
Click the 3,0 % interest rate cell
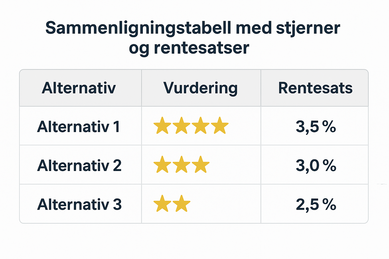(x=316, y=166)
